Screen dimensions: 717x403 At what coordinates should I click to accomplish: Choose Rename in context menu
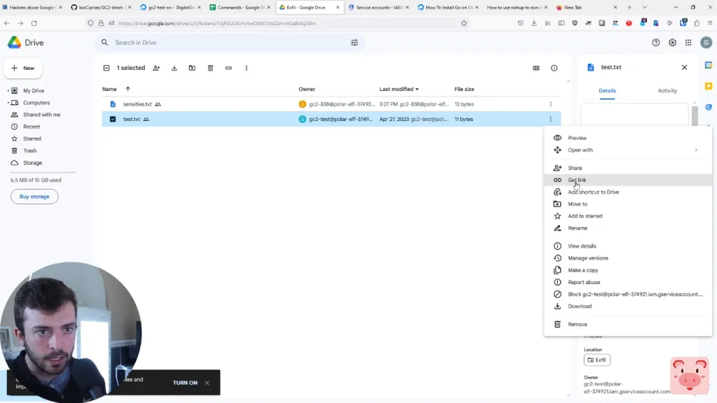coord(628,228)
